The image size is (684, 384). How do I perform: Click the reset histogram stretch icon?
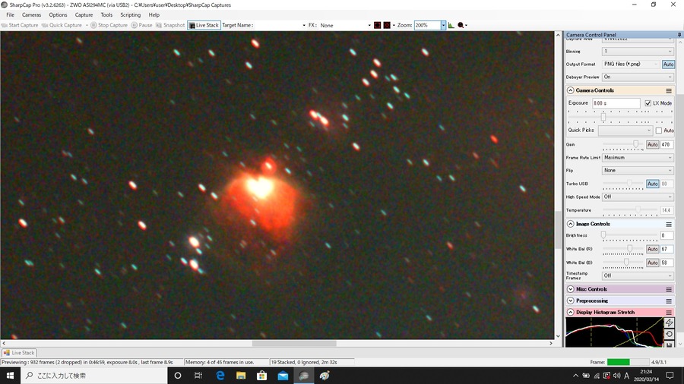pyautogui.click(x=669, y=335)
